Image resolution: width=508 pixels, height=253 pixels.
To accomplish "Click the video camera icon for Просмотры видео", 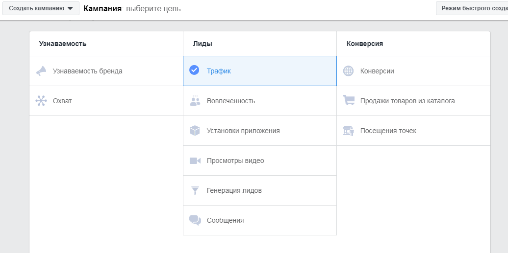I will [x=195, y=161].
